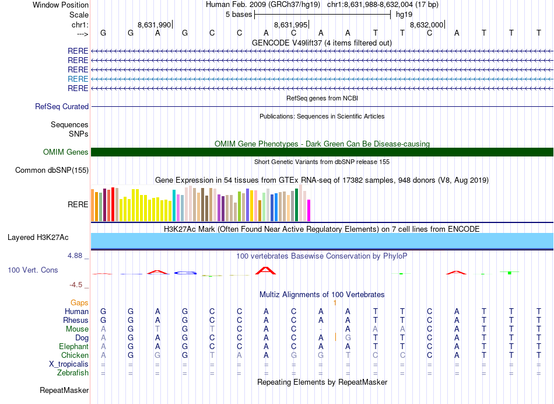
Task: Click Multiz Alignments of 100 Vertebrates title
Action: [322, 295]
